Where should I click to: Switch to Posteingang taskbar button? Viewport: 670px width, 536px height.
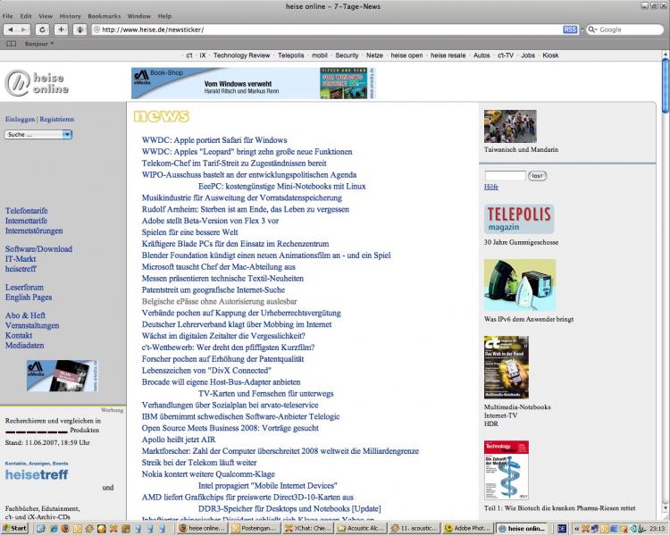click(255, 528)
